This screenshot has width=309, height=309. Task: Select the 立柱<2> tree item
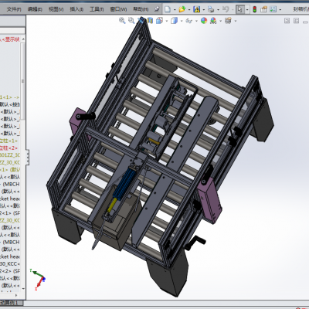[9, 148]
